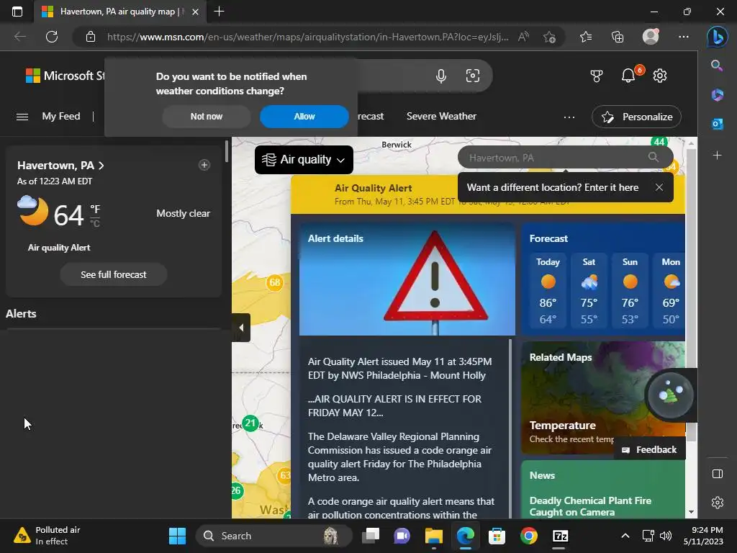
Task: Close the current browser tab
Action: coord(195,12)
